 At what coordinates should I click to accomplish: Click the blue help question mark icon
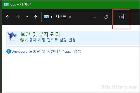pyautogui.click(x=9, y=51)
